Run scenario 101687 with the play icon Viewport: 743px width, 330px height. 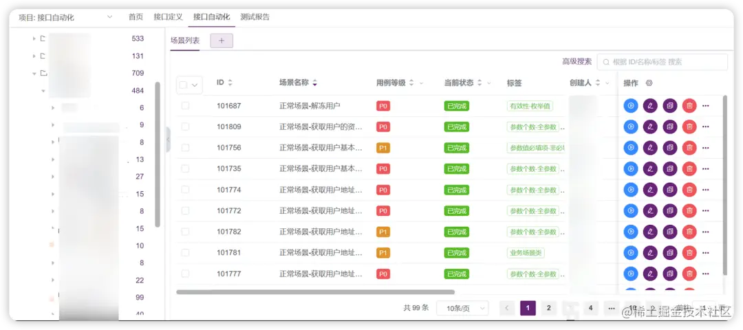tap(631, 106)
